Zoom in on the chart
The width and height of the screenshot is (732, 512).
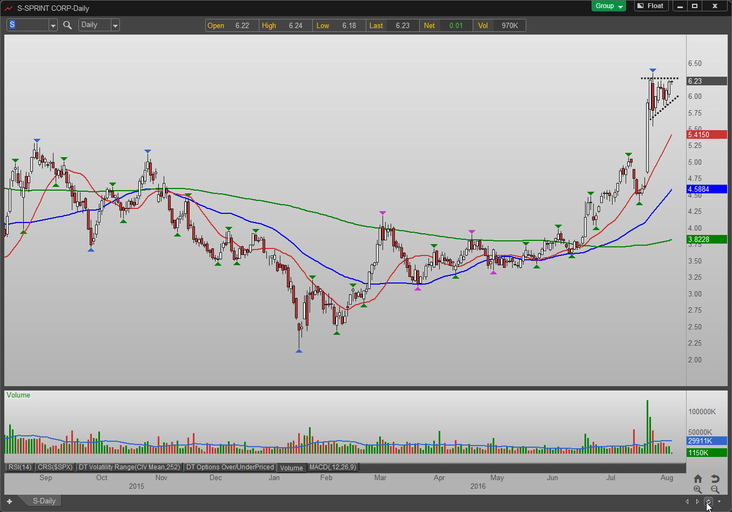point(698,489)
